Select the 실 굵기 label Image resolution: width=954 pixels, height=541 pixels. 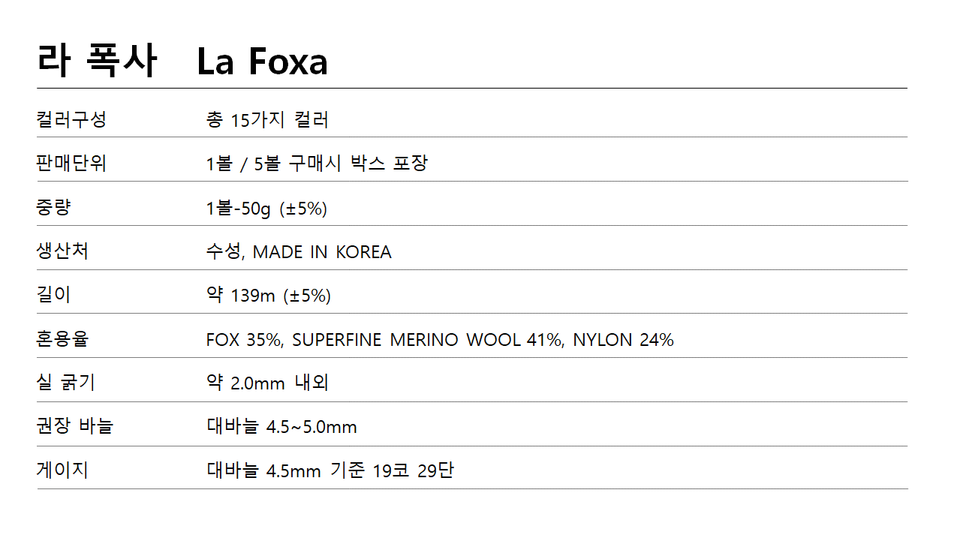65,383
